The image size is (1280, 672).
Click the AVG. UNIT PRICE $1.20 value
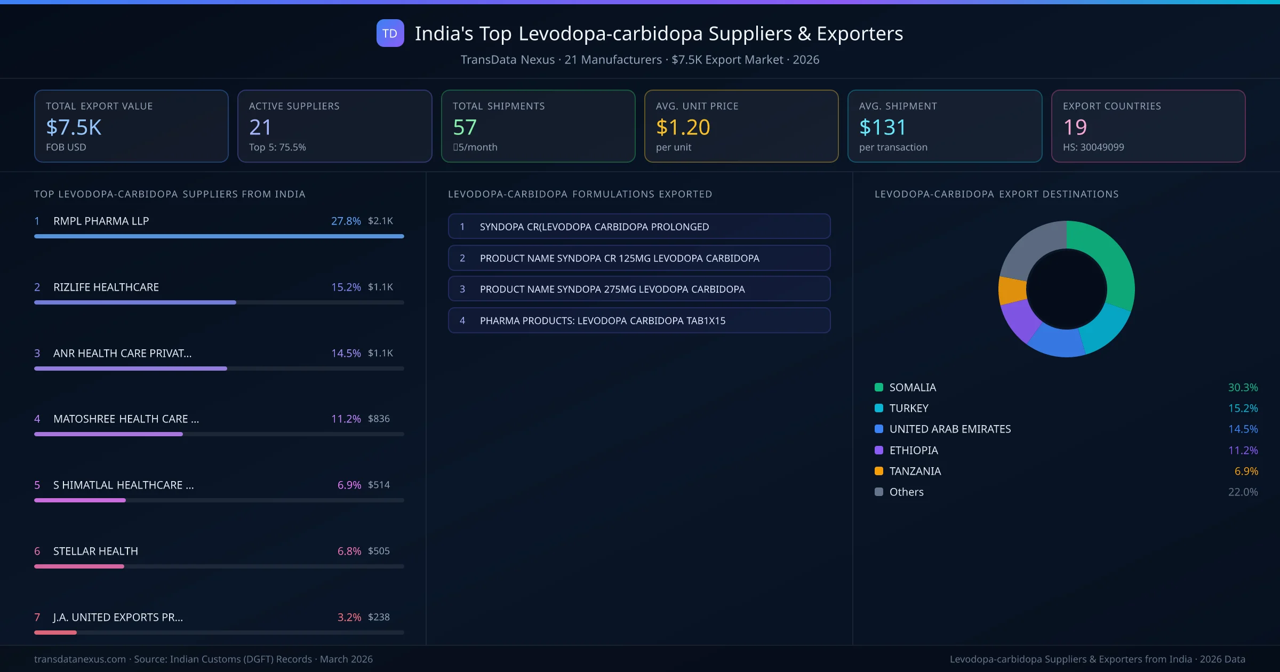click(683, 127)
